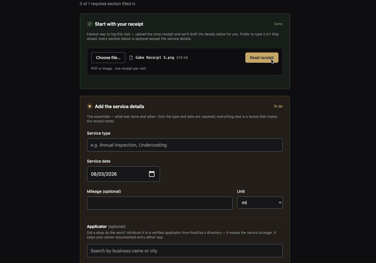Screen dimensions: 376x263
Task: Click the applicator business name search box
Action: tap(185, 251)
